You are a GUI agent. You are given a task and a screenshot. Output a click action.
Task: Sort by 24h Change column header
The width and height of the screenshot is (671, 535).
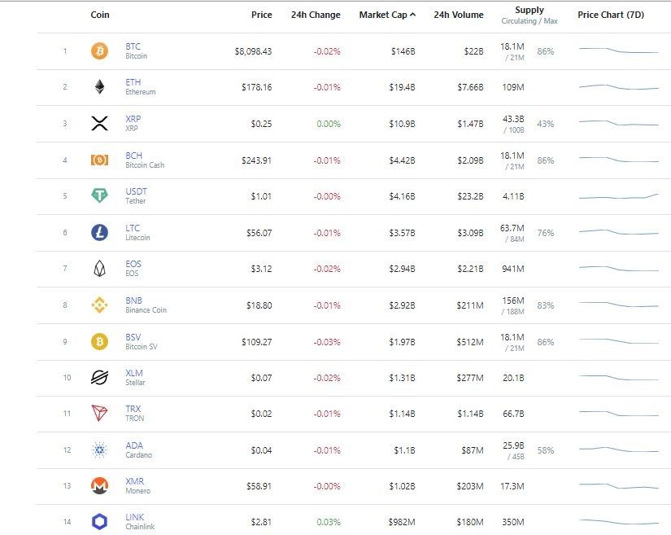(x=316, y=15)
